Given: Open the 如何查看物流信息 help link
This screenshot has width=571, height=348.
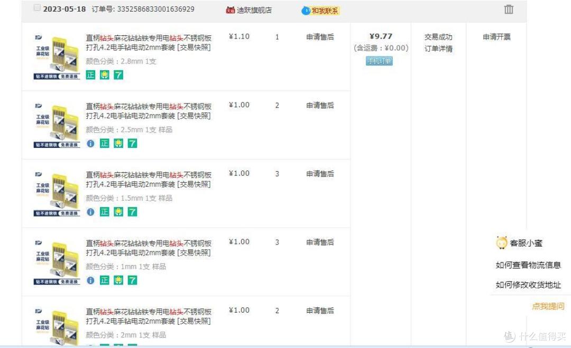Looking at the screenshot, I should click(528, 265).
